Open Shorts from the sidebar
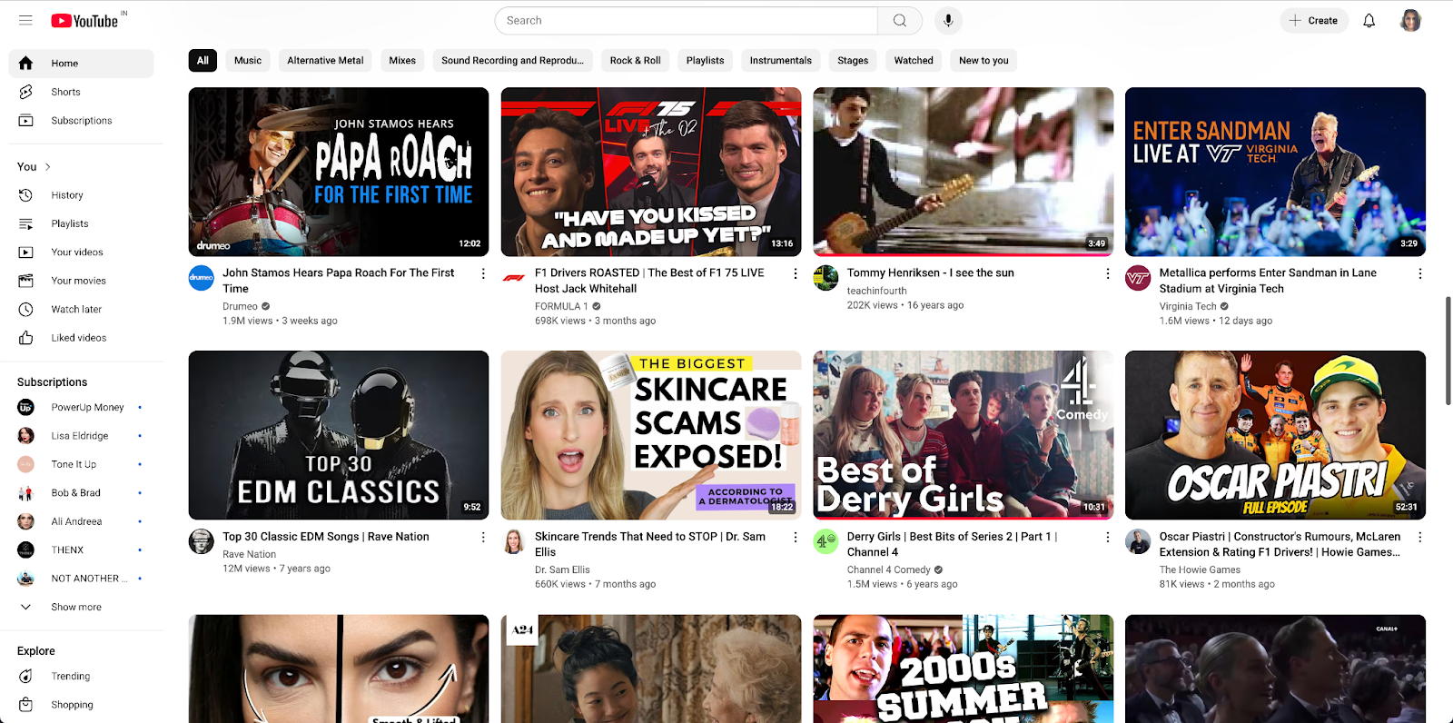This screenshot has height=723, width=1453. click(81, 92)
